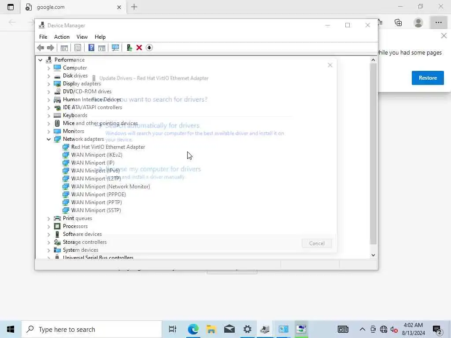Select the Processors device icon
The height and width of the screenshot is (338, 451).
[57, 226]
